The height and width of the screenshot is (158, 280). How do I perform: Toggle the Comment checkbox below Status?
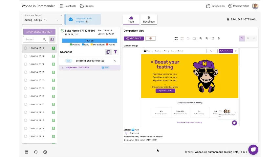(127, 133)
